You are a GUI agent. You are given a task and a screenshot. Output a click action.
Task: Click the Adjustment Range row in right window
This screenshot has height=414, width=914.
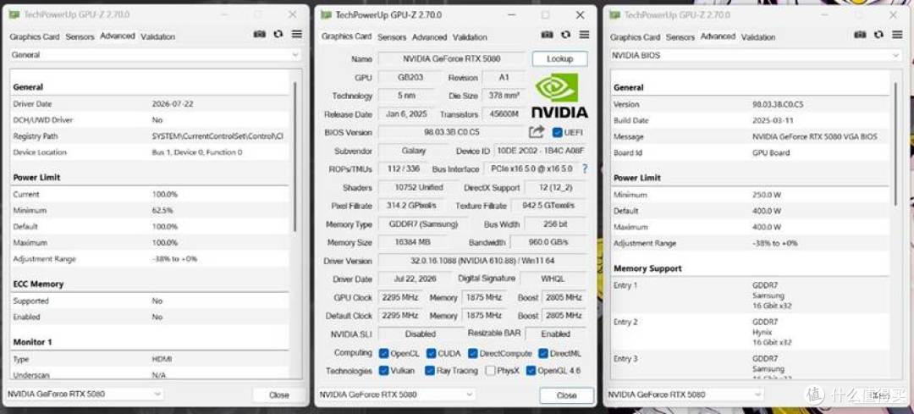[x=751, y=243]
